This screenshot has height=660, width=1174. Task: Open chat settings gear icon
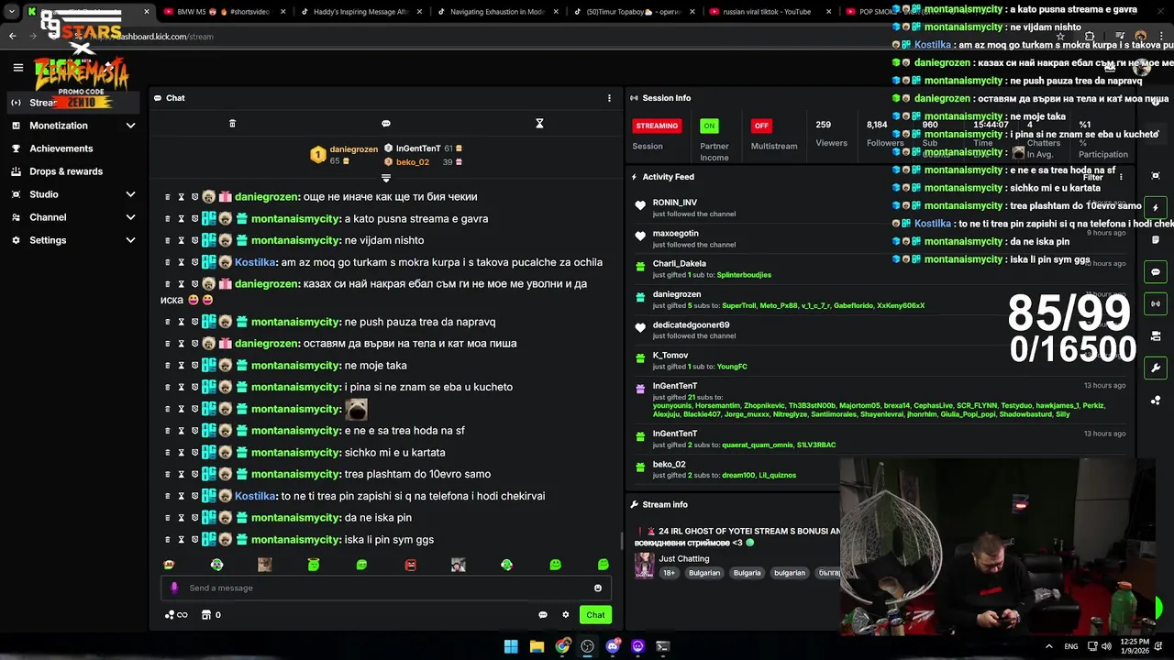point(566,615)
